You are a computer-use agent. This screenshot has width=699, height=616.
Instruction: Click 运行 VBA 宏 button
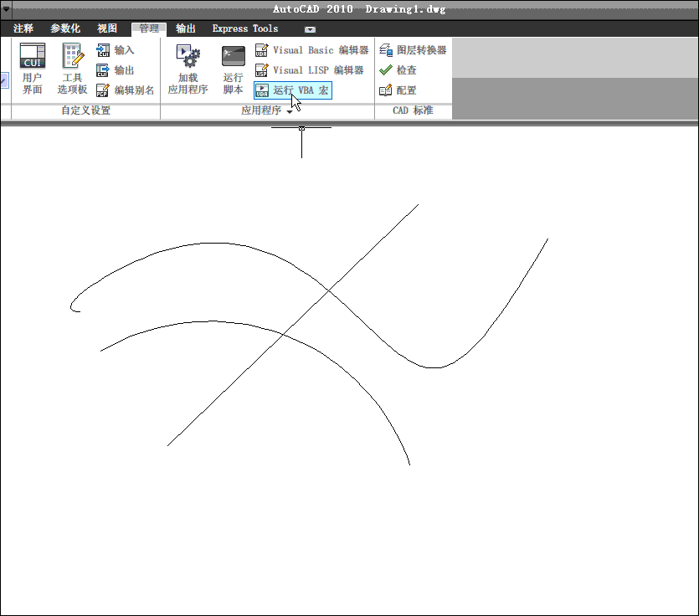292,90
